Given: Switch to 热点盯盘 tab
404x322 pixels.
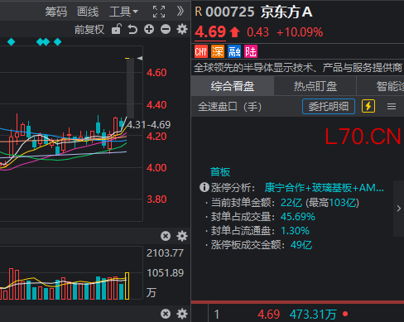Looking at the screenshot, I should pyautogui.click(x=315, y=86).
